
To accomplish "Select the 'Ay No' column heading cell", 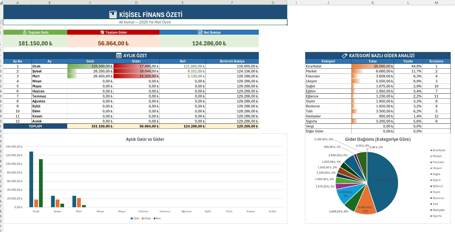I will tap(18, 61).
